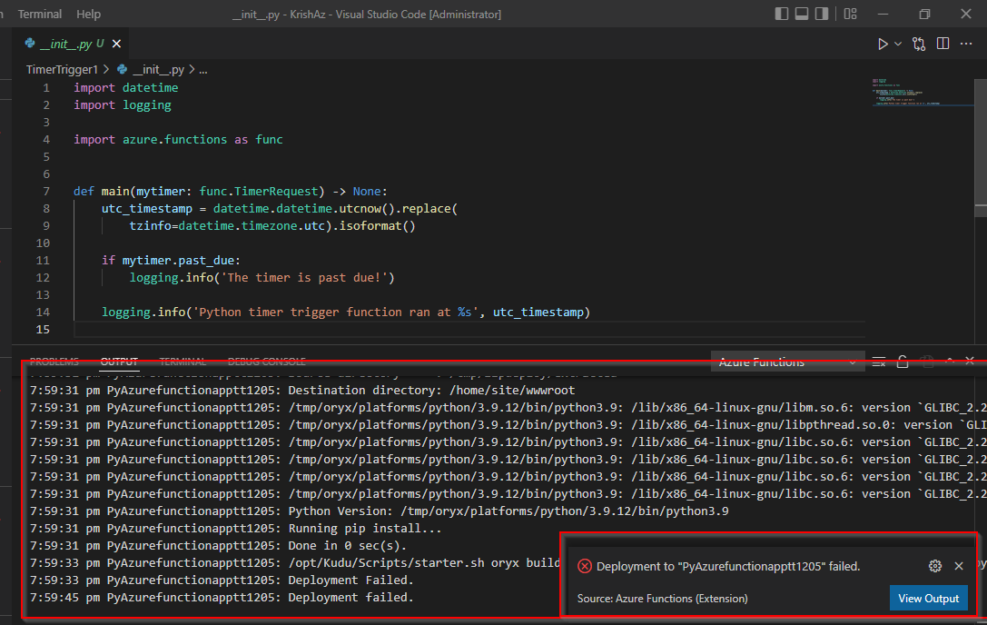Click the starter.sh oryx build output line

(x=294, y=562)
